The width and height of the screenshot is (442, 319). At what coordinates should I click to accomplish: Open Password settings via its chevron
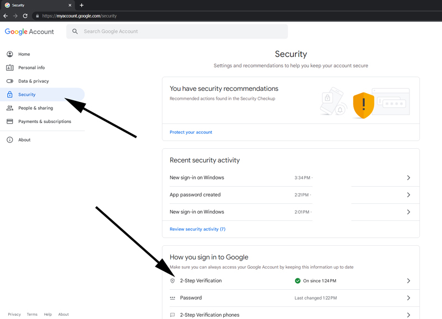(408, 298)
